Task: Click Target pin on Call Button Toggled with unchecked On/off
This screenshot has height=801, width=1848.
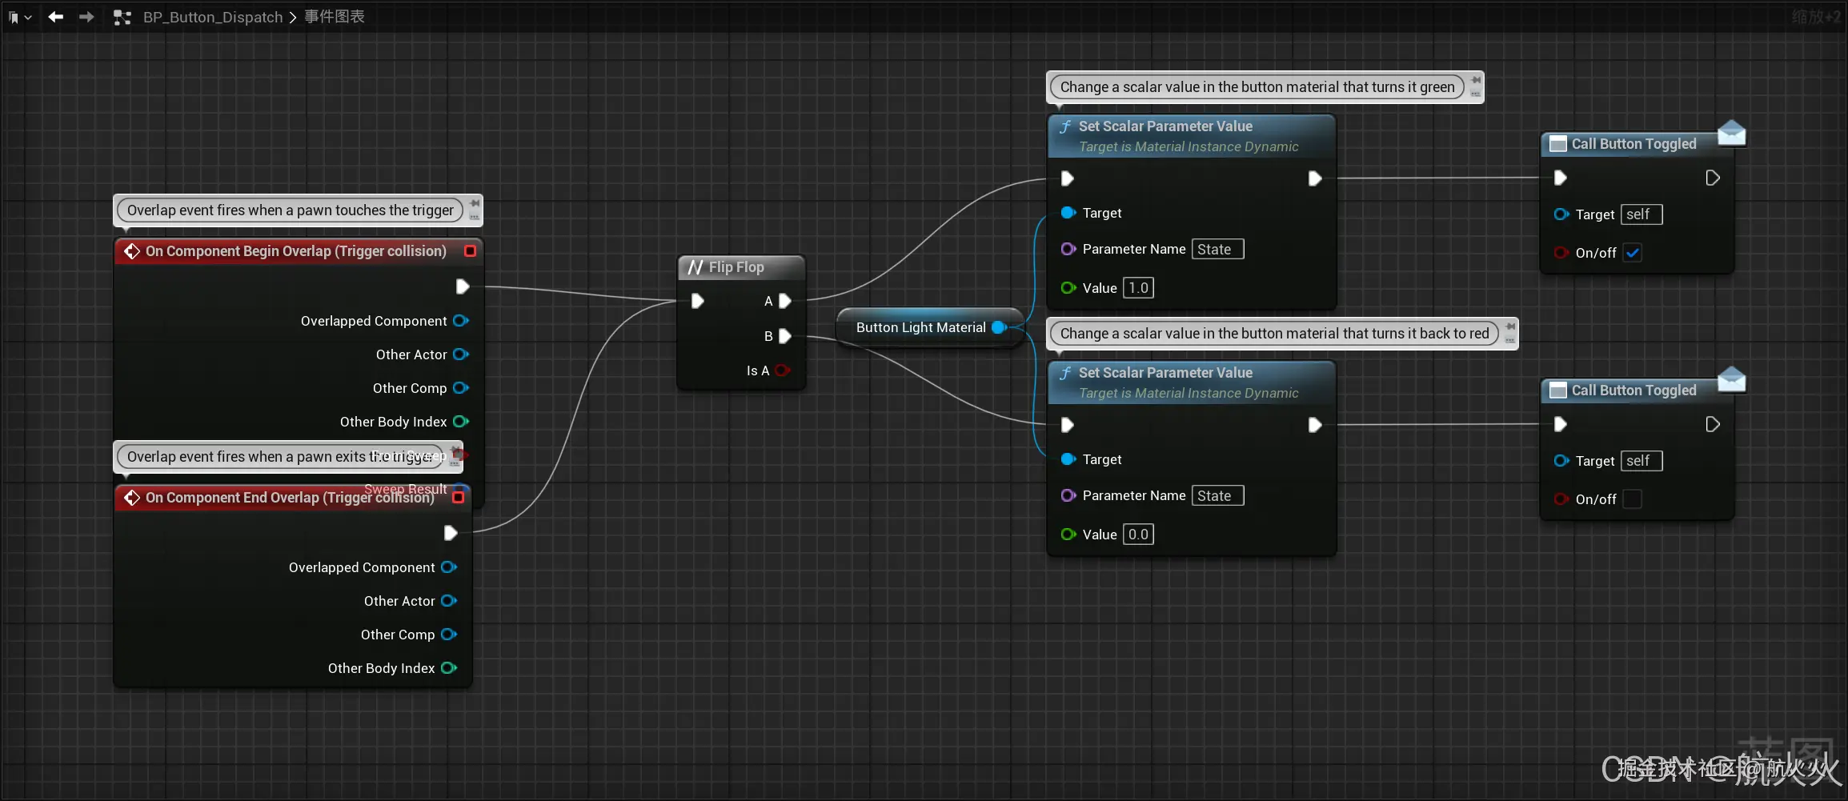Action: [1561, 461]
